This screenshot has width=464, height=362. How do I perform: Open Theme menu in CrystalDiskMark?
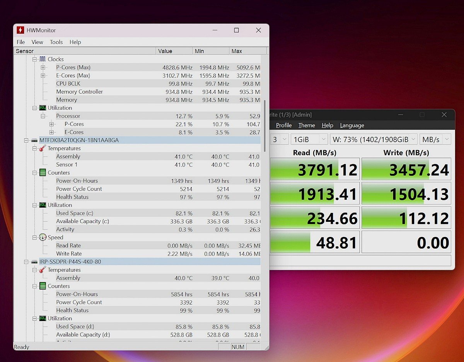307,125
